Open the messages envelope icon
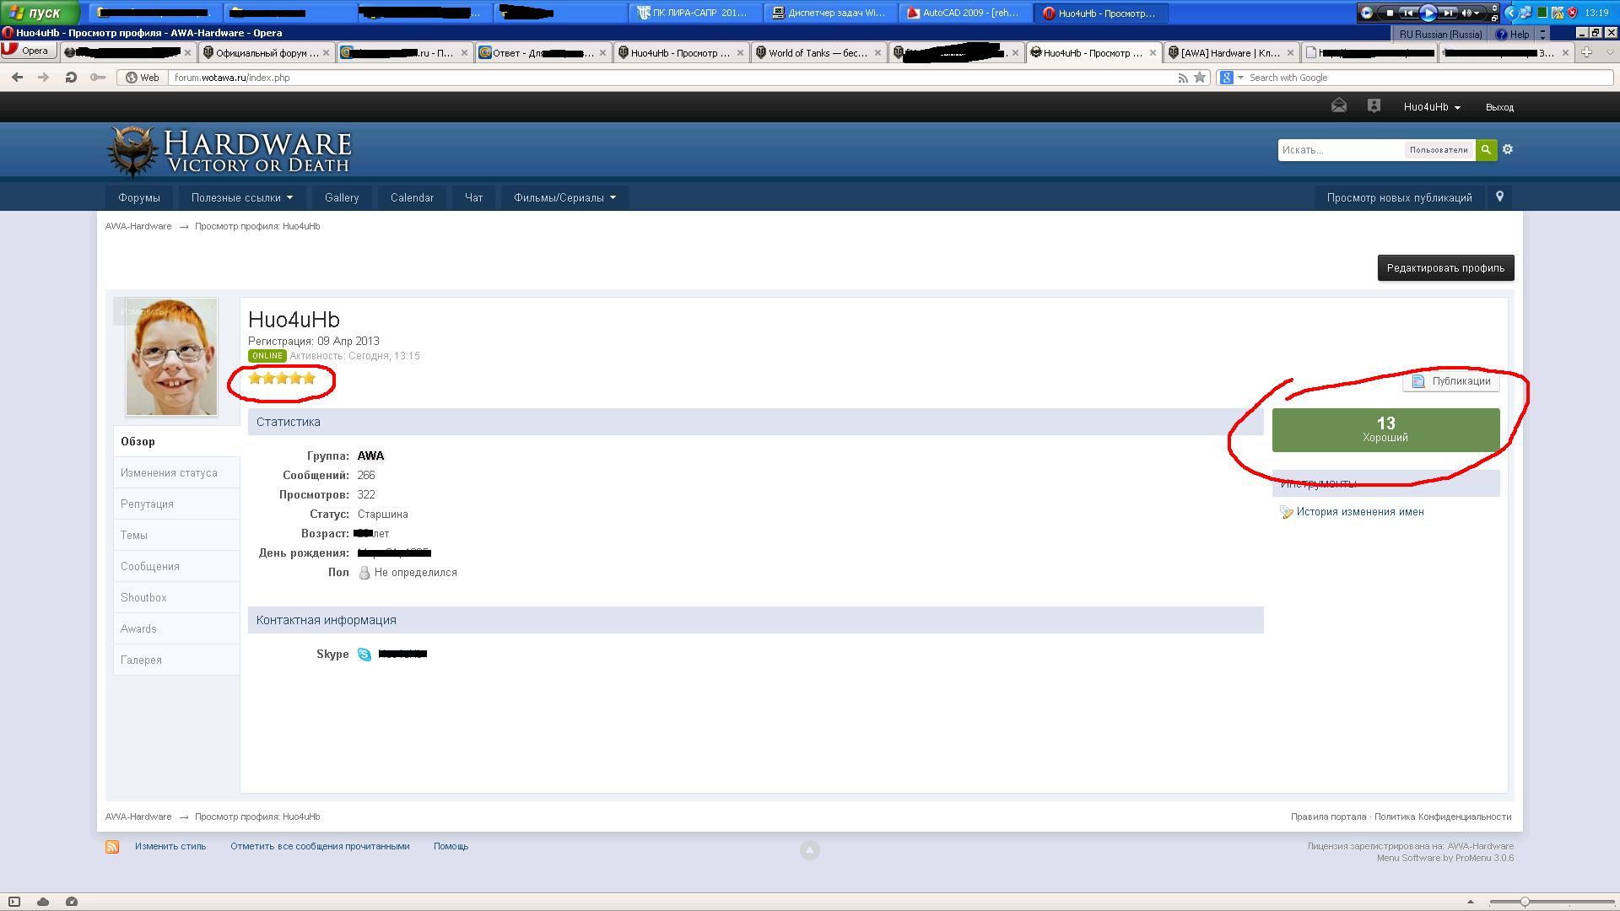 pyautogui.click(x=1339, y=106)
